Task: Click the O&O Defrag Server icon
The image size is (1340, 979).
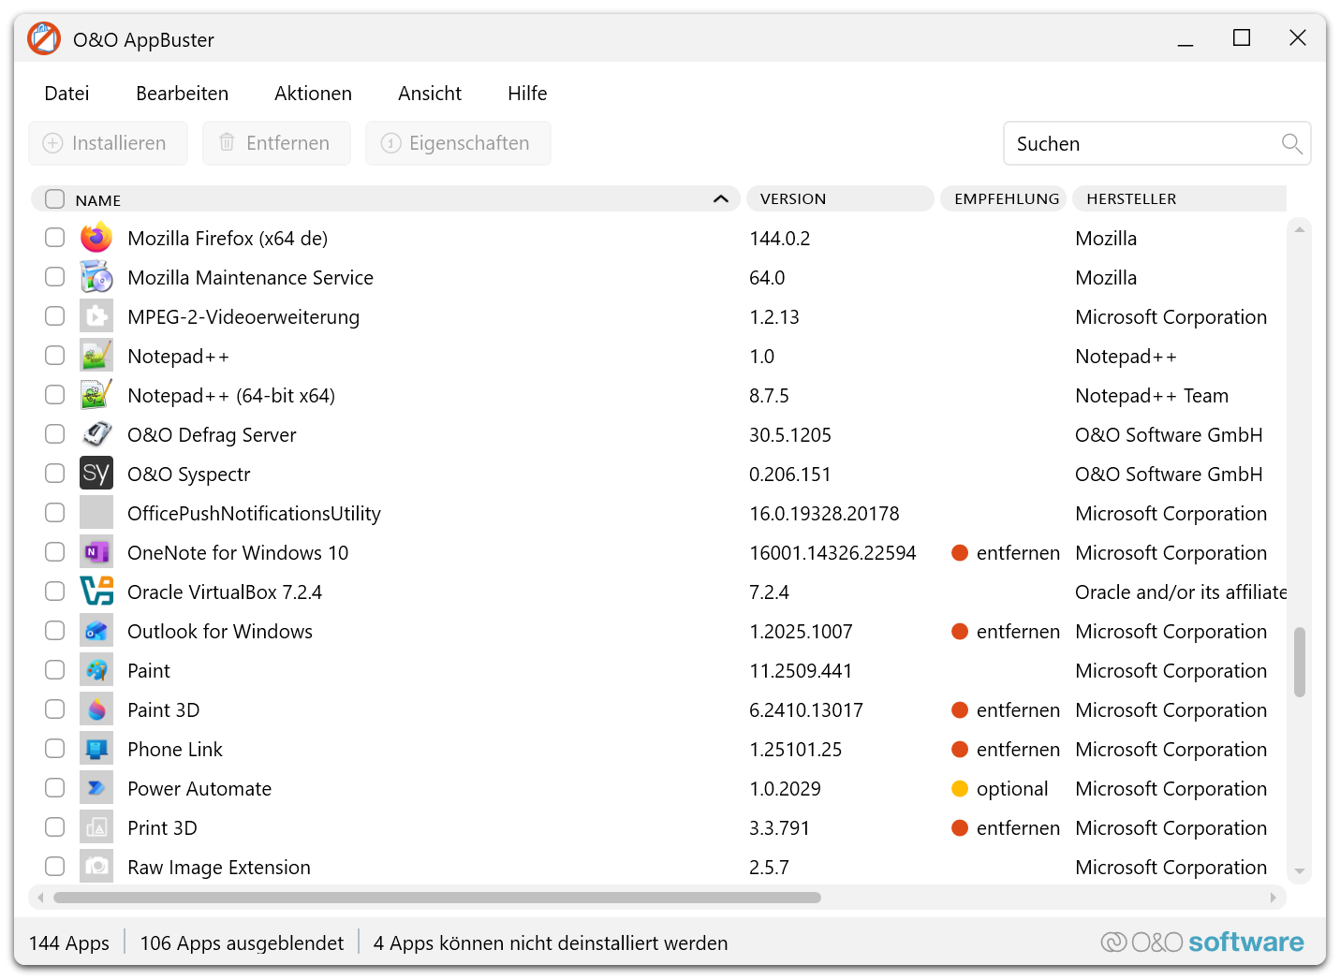Action: tap(96, 434)
